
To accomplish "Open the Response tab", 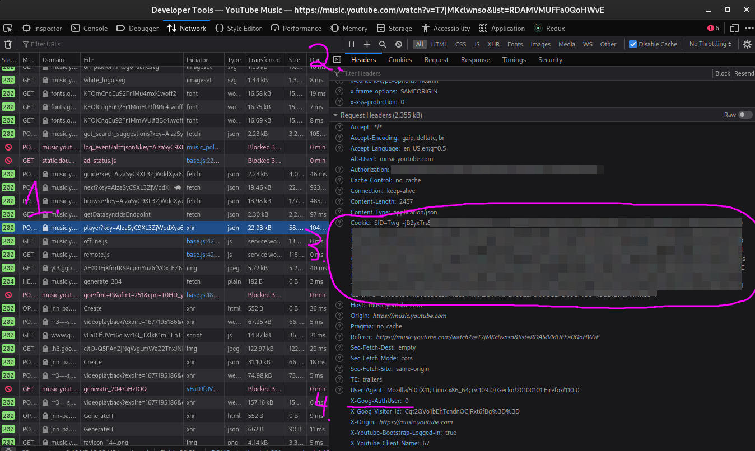I will 475,60.
